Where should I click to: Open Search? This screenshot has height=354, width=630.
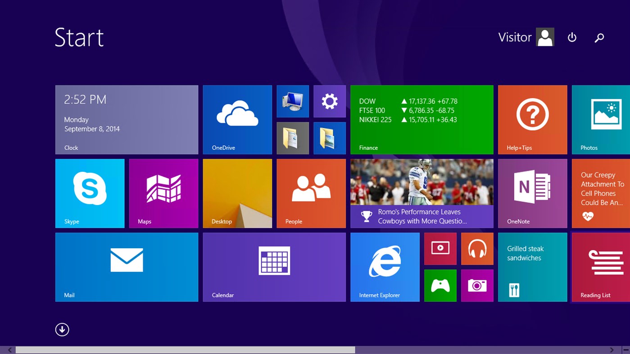(599, 37)
